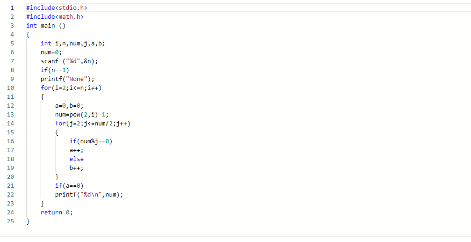Click the a++; statement
The image size is (471, 242).
tap(76, 150)
